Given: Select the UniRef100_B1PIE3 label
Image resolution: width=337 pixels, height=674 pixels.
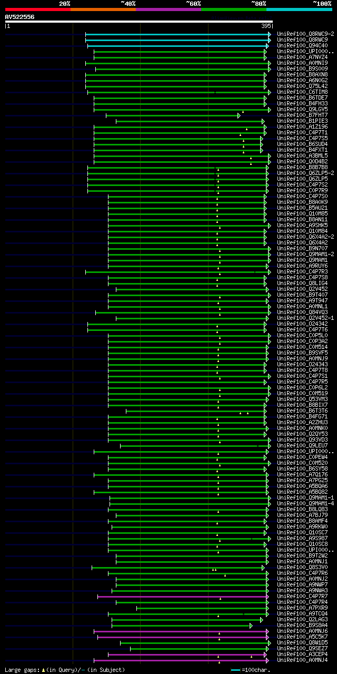Looking at the screenshot, I should [x=303, y=121].
